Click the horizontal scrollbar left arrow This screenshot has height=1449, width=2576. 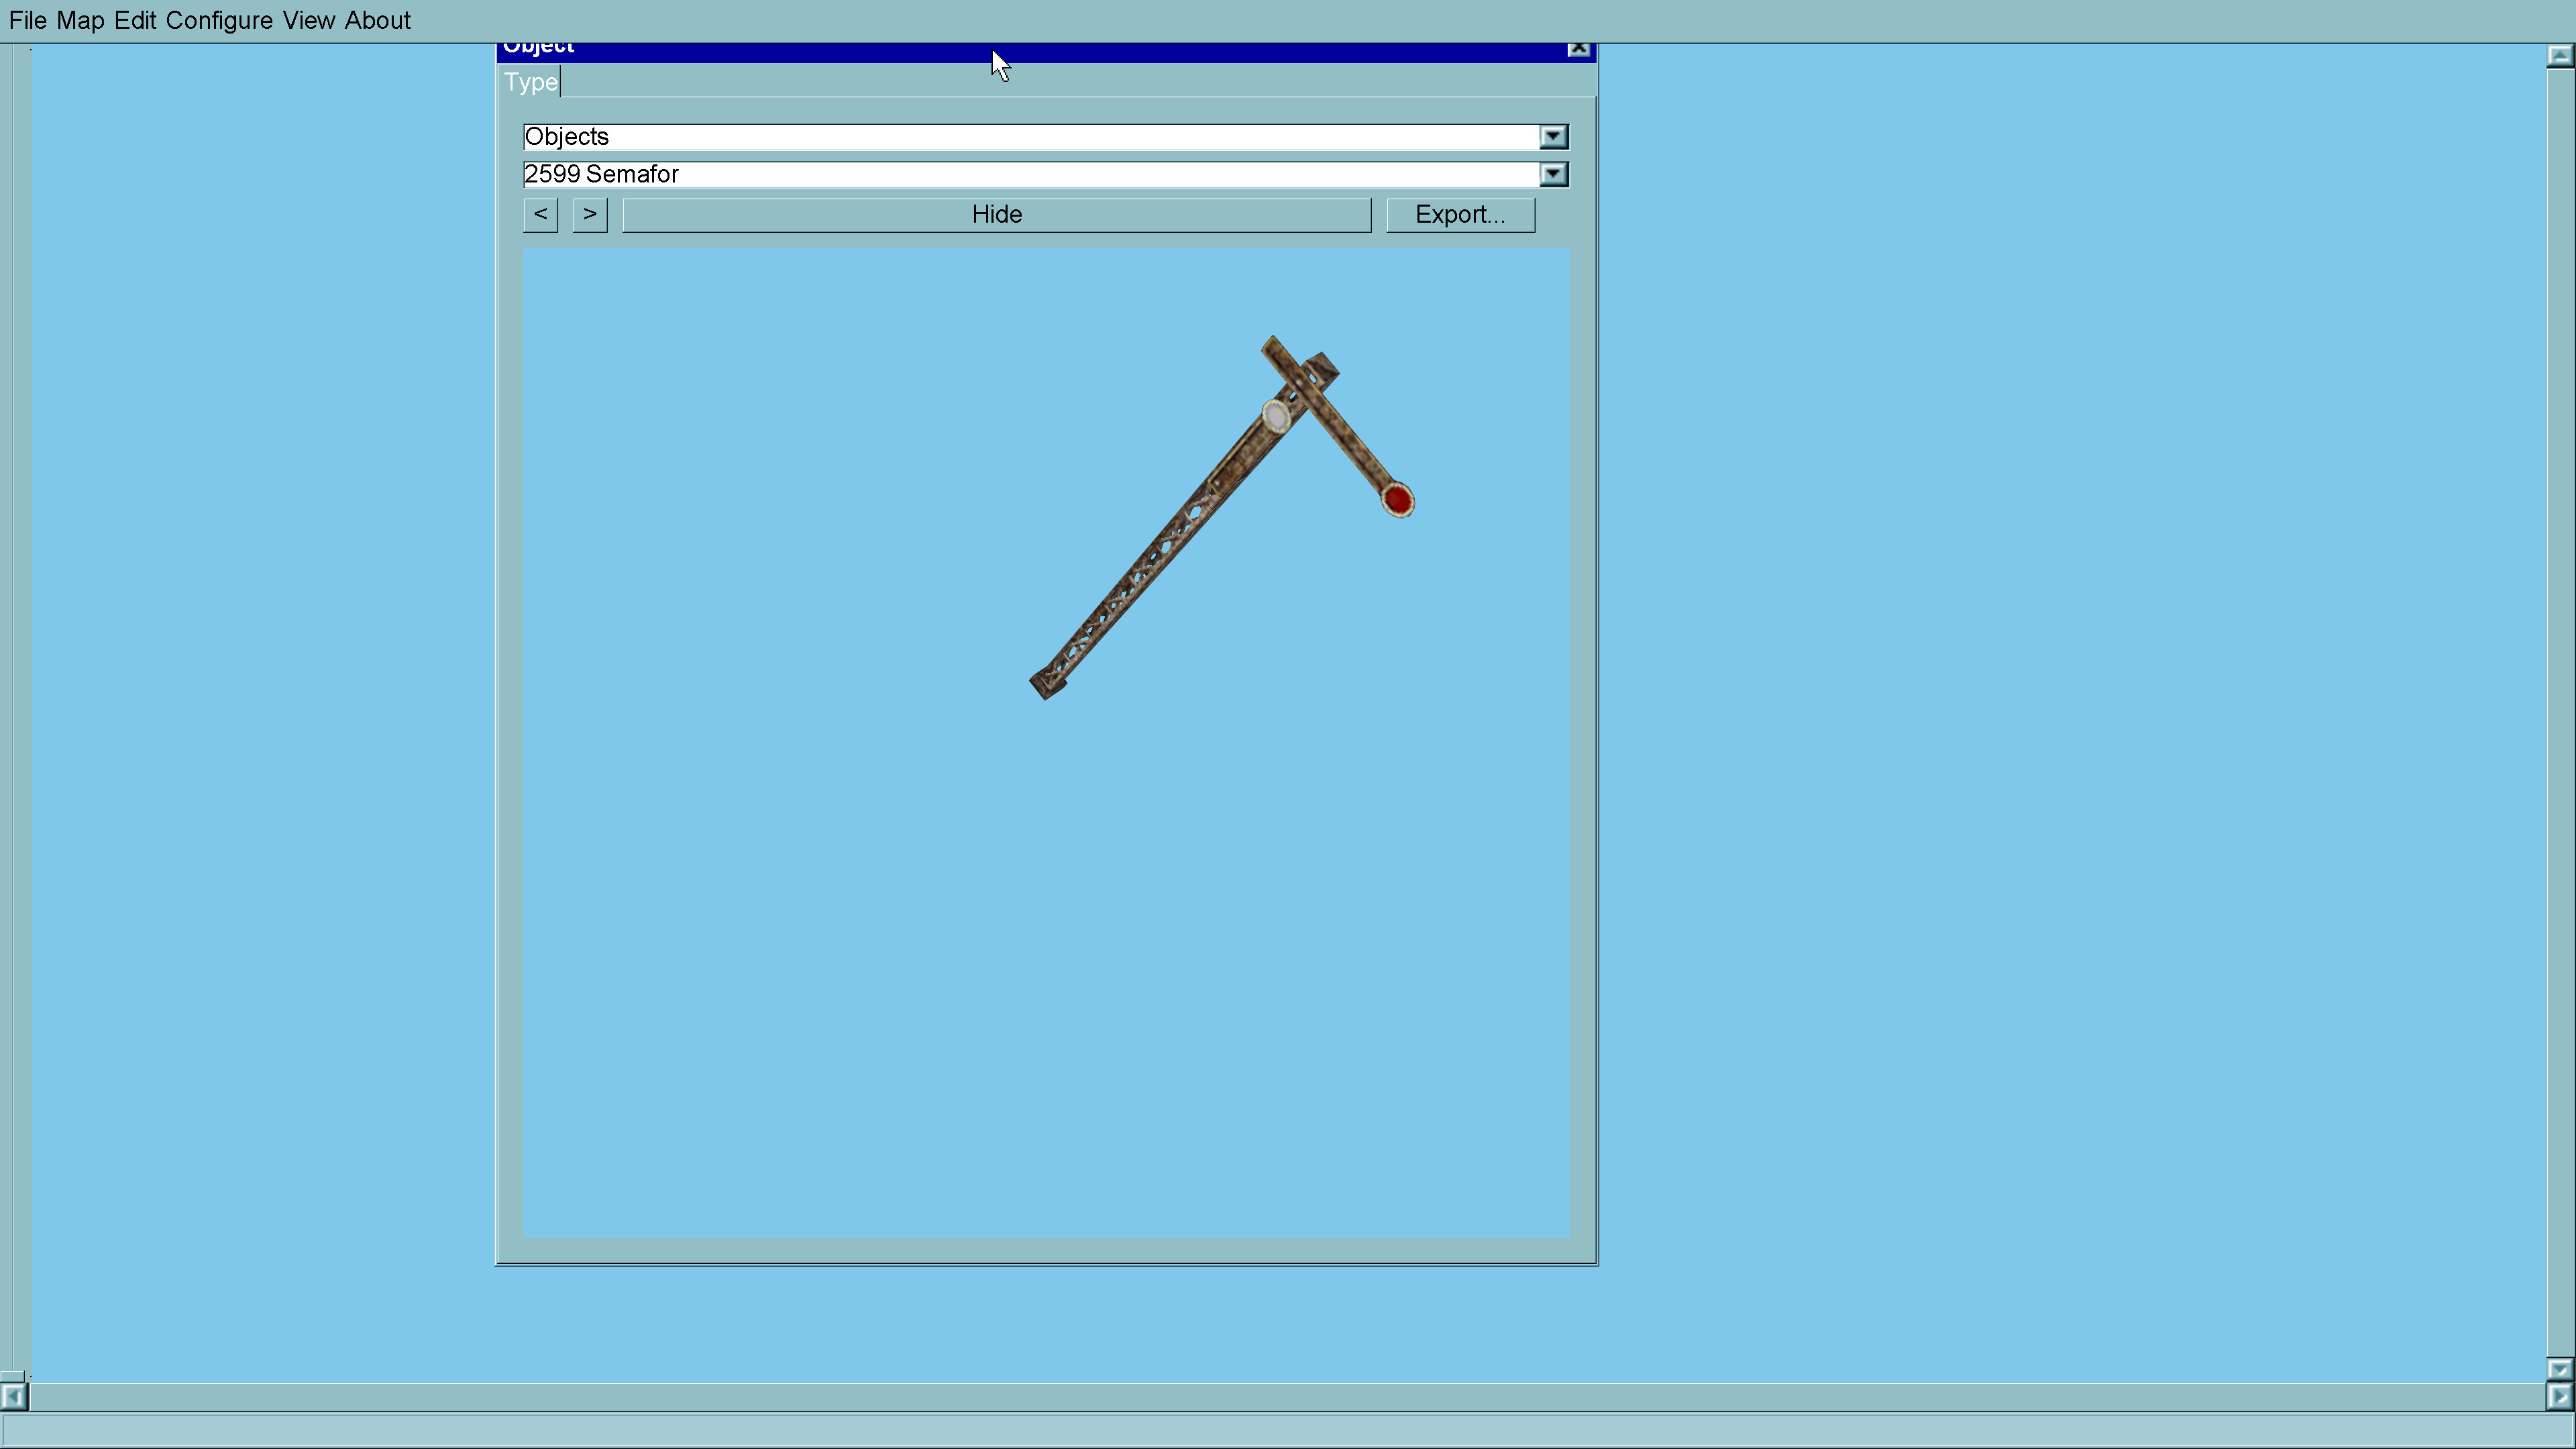14,1396
